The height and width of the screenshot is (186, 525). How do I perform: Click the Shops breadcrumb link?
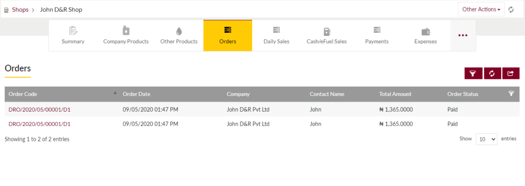pos(20,9)
